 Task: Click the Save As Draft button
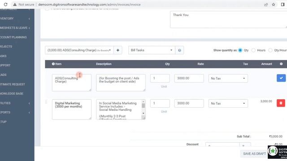pyautogui.click(x=254, y=154)
